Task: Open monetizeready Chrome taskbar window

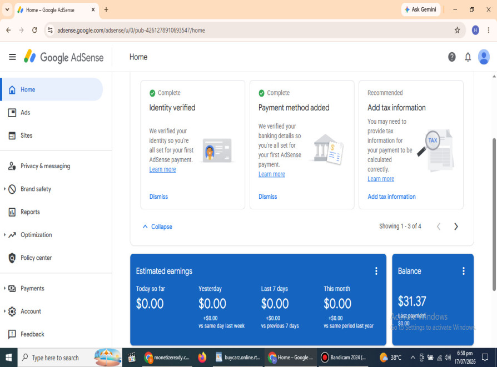Action: [x=167, y=358]
